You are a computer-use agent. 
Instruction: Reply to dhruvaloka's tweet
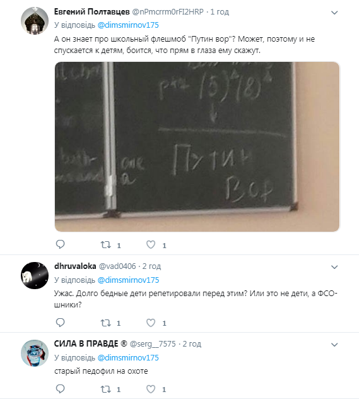click(61, 323)
